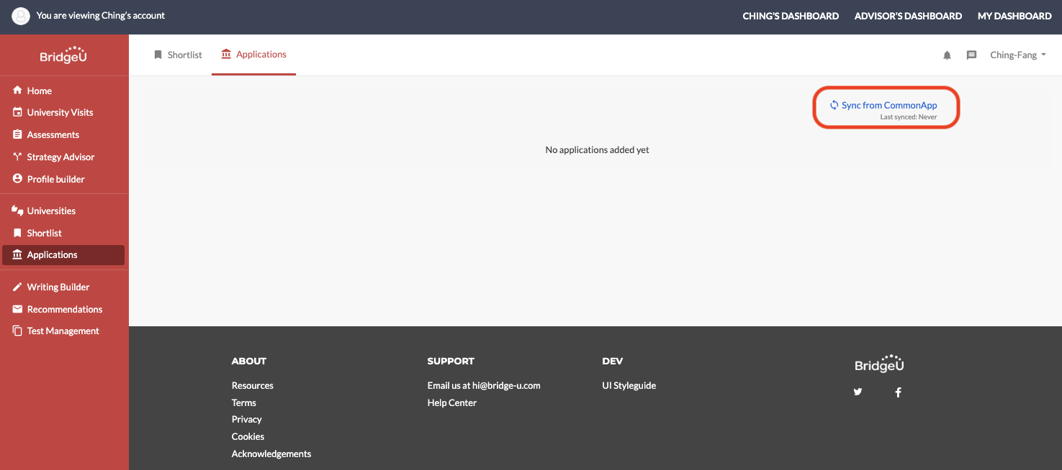Screen dimensions: 1062x470
Task: Open the Resources footer link
Action: (252, 385)
